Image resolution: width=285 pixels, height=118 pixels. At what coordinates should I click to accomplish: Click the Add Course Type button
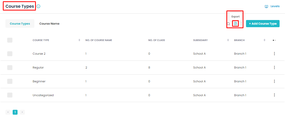point(263,24)
